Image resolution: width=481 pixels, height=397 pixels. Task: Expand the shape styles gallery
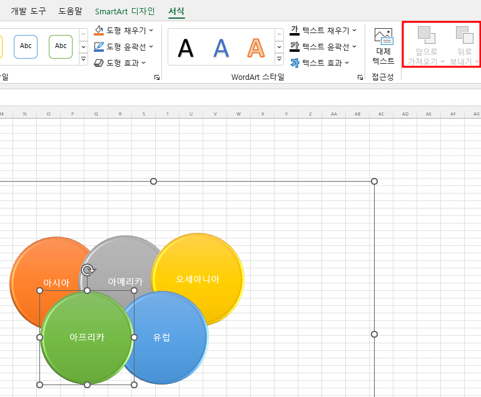tap(83, 59)
